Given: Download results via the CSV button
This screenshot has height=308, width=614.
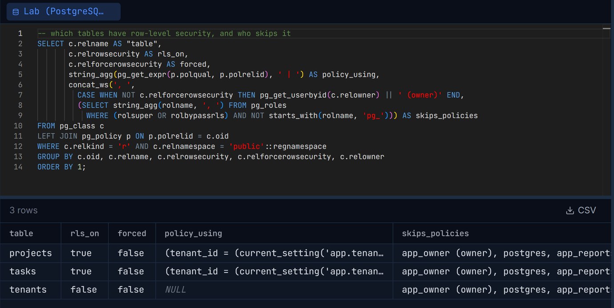Looking at the screenshot, I should pos(581,210).
